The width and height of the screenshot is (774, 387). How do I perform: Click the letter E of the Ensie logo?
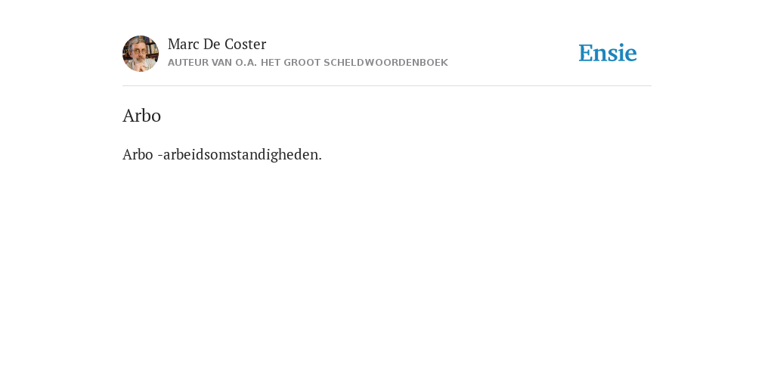586,53
